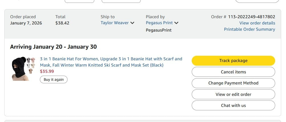286x122 pixels.
Task: Expand the chevron beside Taylor Weaver
Action: click(x=132, y=23)
